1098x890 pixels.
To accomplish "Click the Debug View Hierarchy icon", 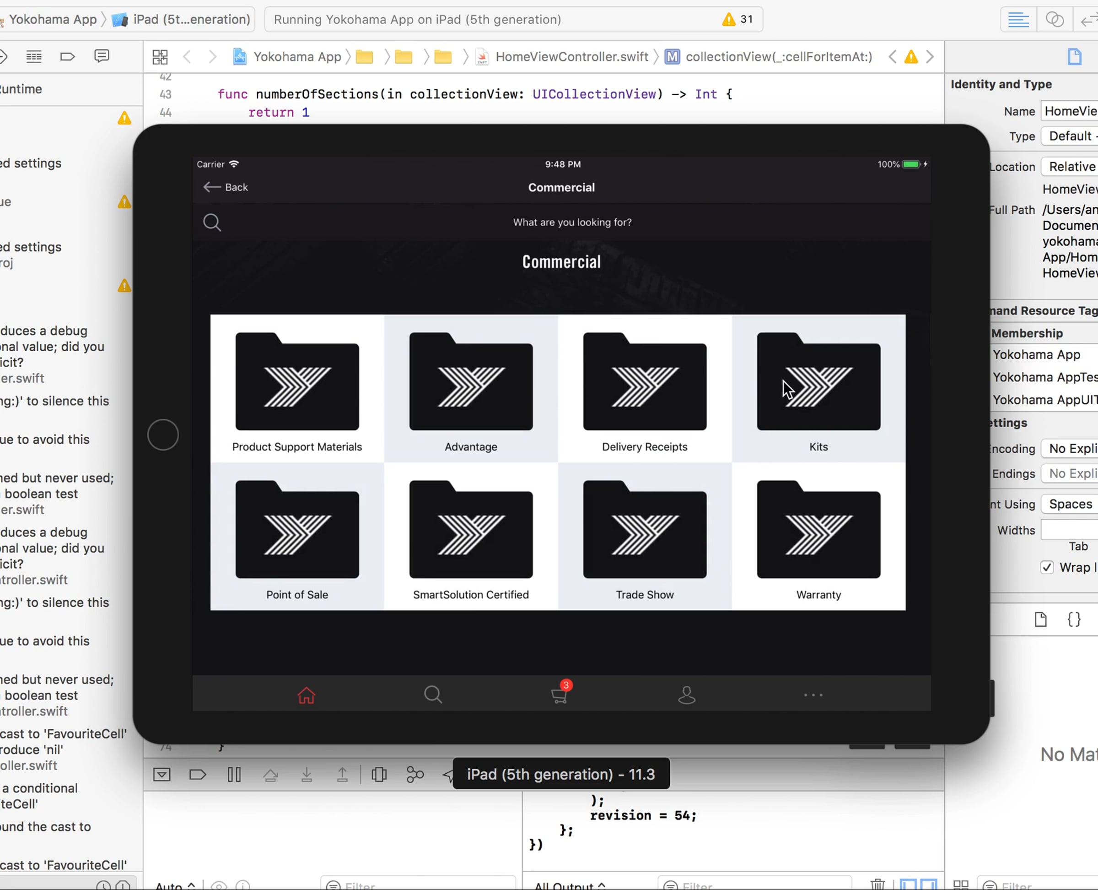I will pyautogui.click(x=379, y=774).
